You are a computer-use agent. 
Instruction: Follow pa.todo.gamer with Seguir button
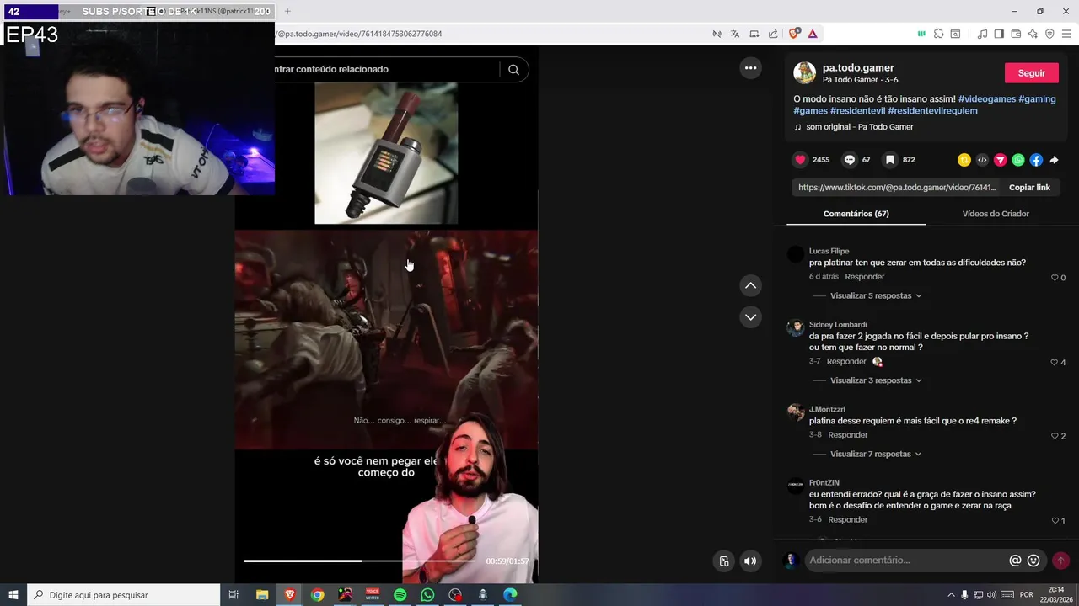[1031, 73]
